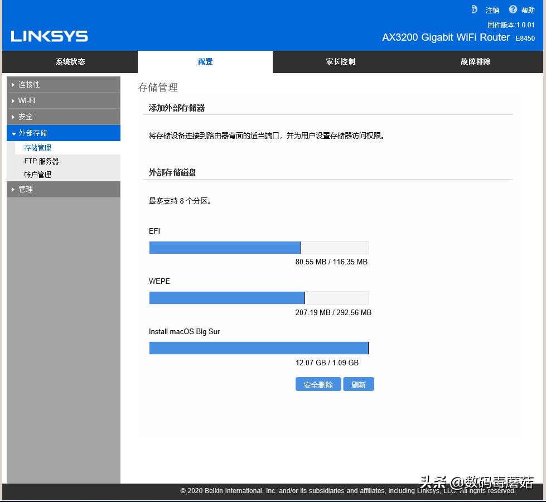Click the Belkin copyright footer text
Image resolution: width=546 pixels, height=502 pixels.
tap(347, 490)
